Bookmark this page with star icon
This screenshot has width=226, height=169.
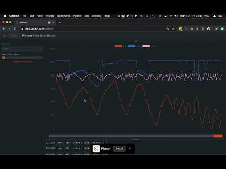pos(173,29)
